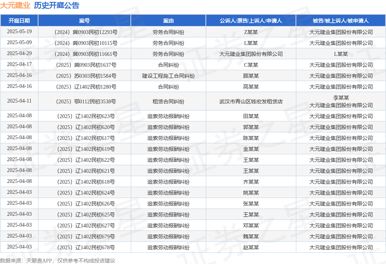This screenshot has height=264, width=386.
Task: Click plaintiff 大元建业集团股份有限公司 in 2025-04-29 row
Action: [x=251, y=54]
